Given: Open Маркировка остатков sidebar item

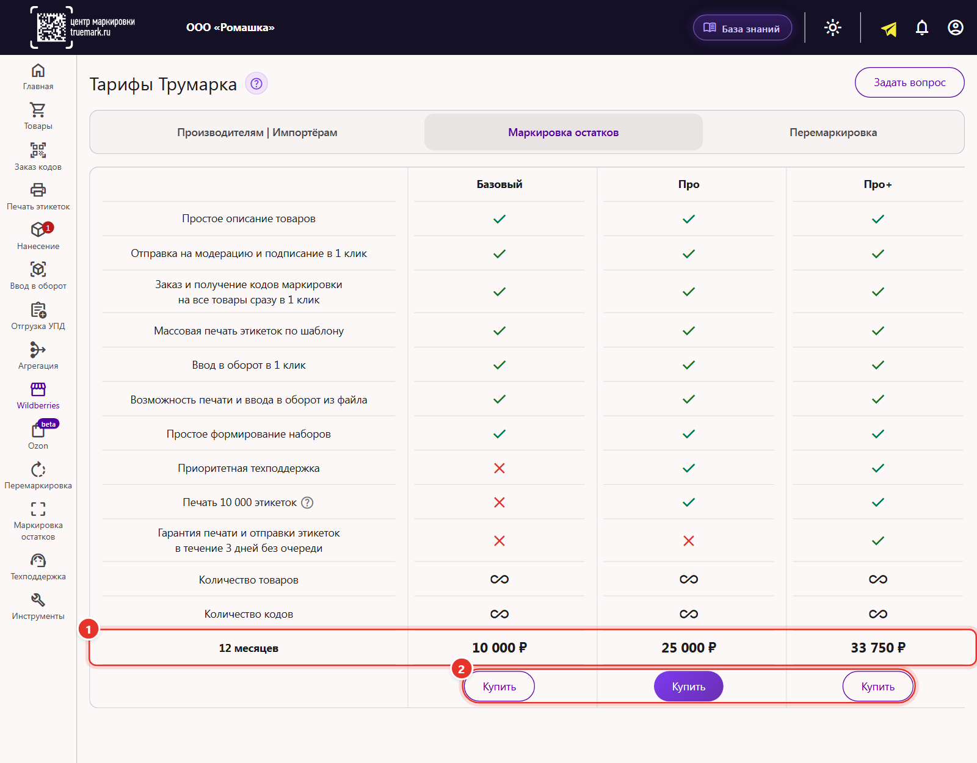Looking at the screenshot, I should point(38,521).
